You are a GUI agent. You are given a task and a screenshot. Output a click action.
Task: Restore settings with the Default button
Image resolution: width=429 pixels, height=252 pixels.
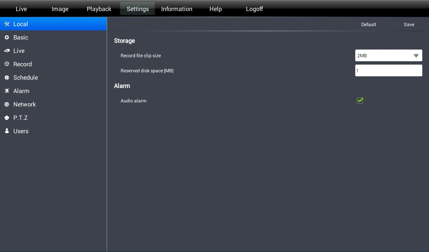(369, 24)
